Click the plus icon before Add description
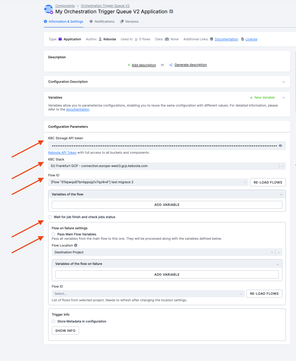Screen dimensions: 296x361 (129, 65)
